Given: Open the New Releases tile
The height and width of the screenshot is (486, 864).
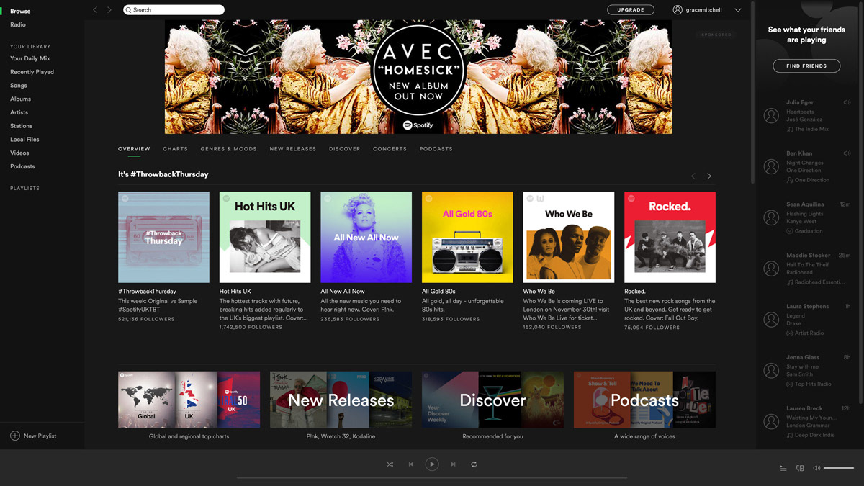Looking at the screenshot, I should coord(341,400).
